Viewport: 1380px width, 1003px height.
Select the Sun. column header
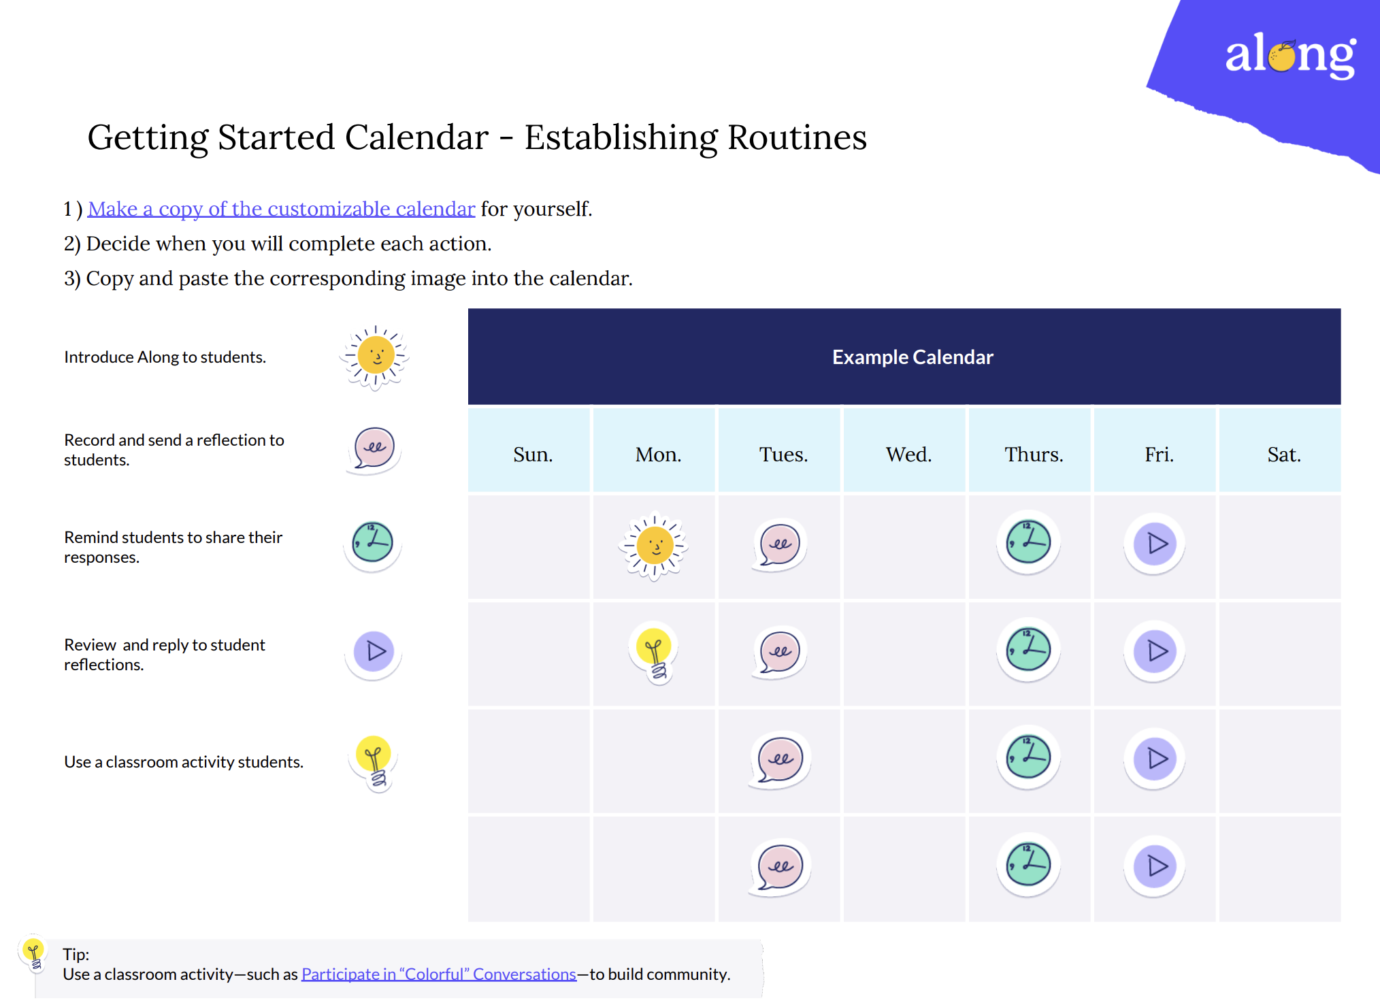click(532, 455)
